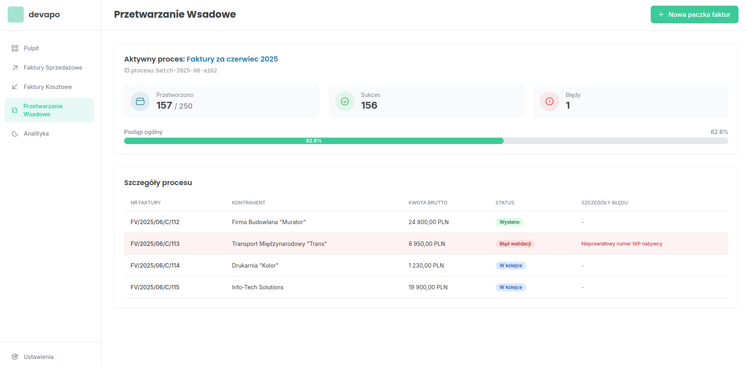Click the Przetwarzanie Wsadowe page title
This screenshot has width=747, height=367.
(x=175, y=14)
